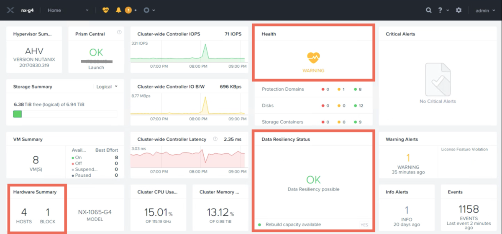Click the Data Resiliency OK status
This screenshot has width=502, height=234.
313,180
